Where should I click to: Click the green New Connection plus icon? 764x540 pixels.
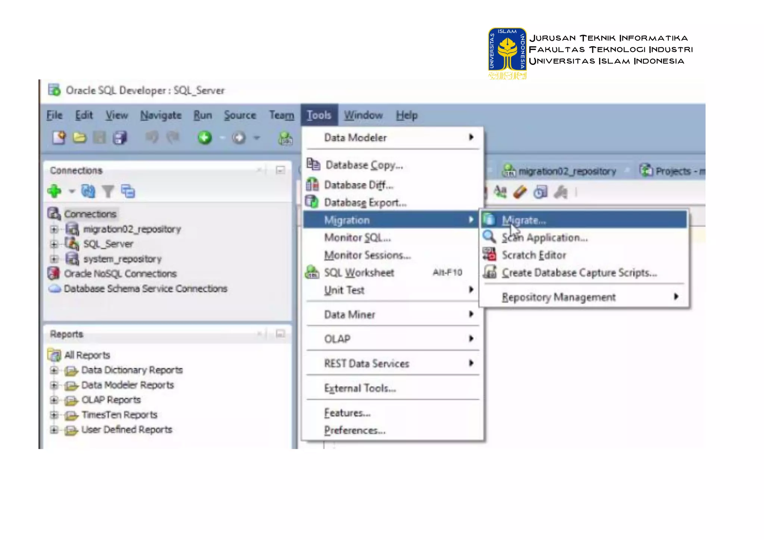(x=54, y=191)
